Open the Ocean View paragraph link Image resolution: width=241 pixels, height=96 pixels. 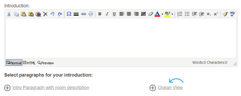(170, 88)
